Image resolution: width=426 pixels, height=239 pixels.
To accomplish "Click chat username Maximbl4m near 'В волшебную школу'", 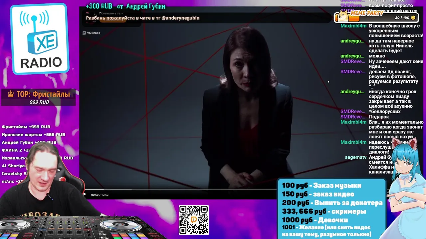I will 353,26.
